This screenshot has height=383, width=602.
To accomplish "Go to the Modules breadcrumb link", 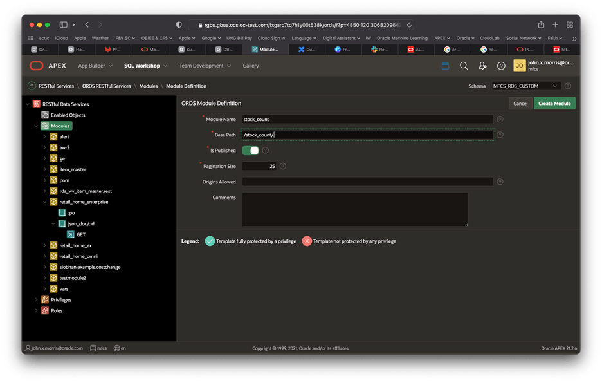I will [148, 86].
